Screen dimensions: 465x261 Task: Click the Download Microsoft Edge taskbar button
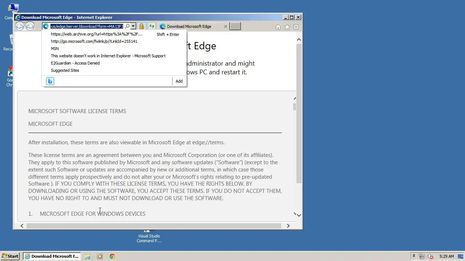pos(52,256)
